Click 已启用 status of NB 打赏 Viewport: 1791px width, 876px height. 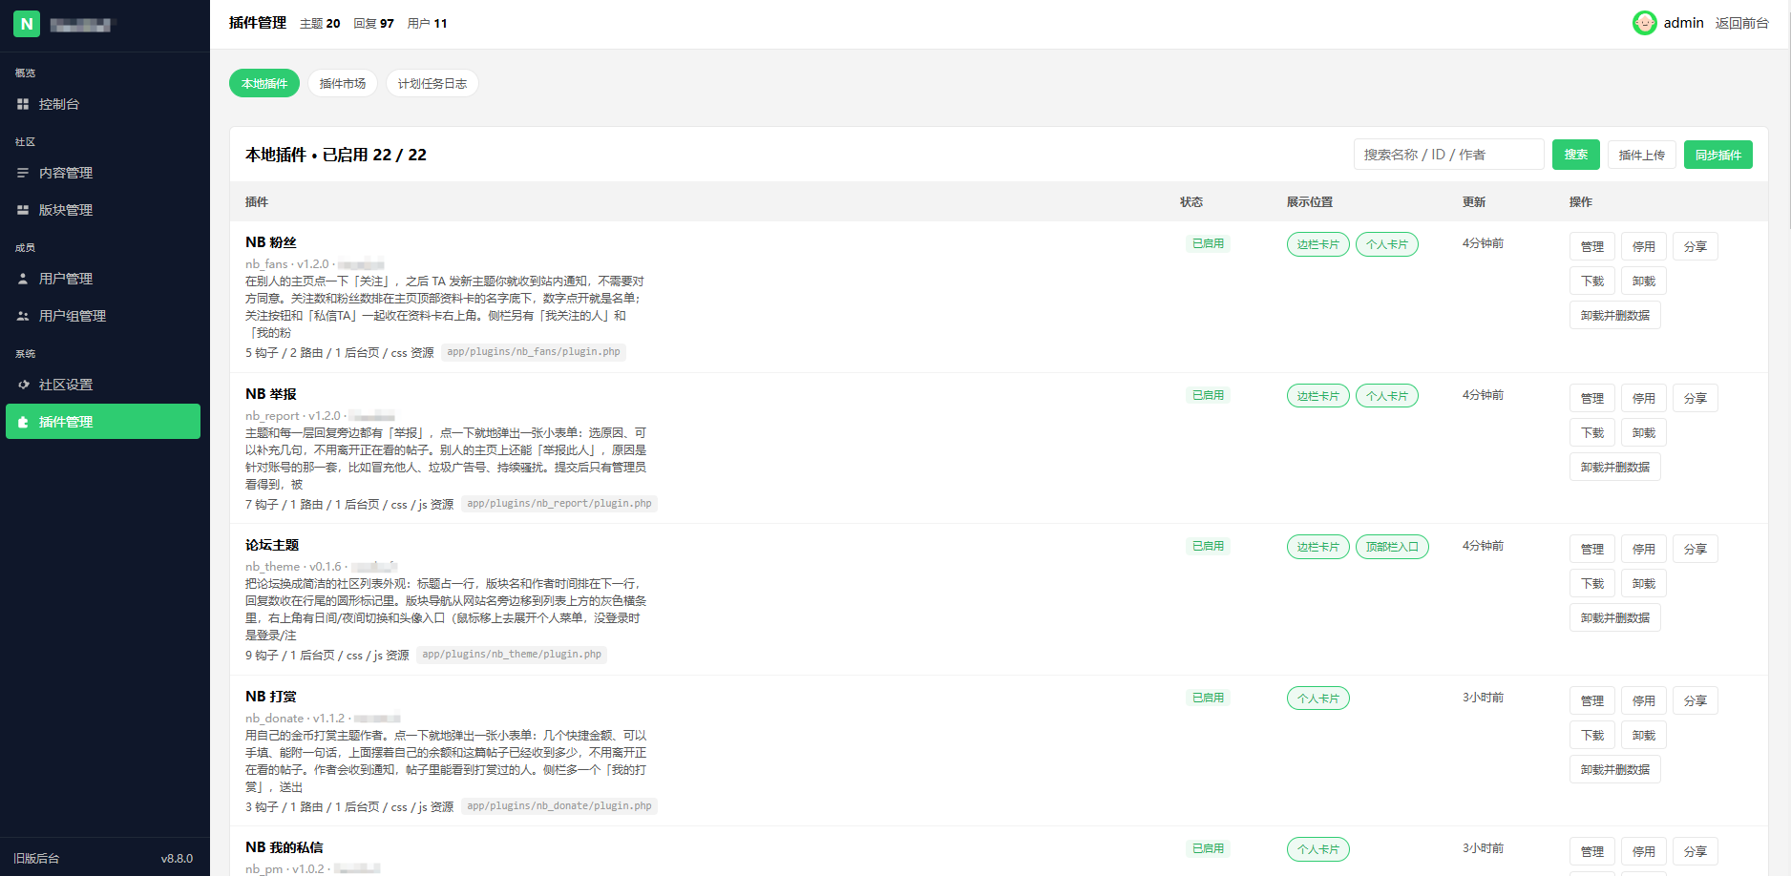[x=1208, y=698]
